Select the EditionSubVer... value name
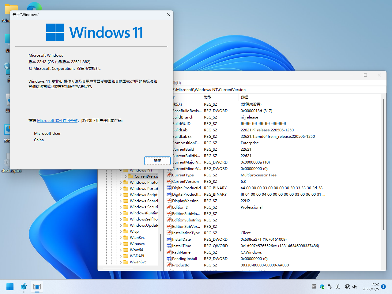Image resolution: width=392 pixels, height=294 pixels. [187, 226]
